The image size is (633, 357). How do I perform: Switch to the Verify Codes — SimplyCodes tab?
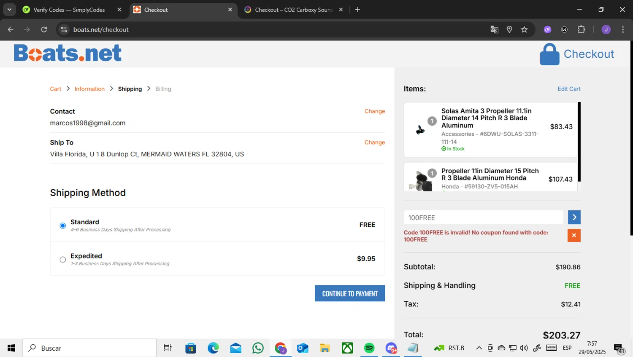click(x=69, y=10)
